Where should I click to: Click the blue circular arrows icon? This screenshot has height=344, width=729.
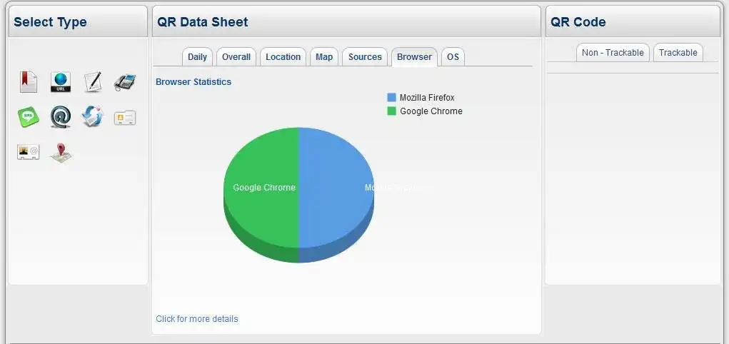tap(93, 116)
